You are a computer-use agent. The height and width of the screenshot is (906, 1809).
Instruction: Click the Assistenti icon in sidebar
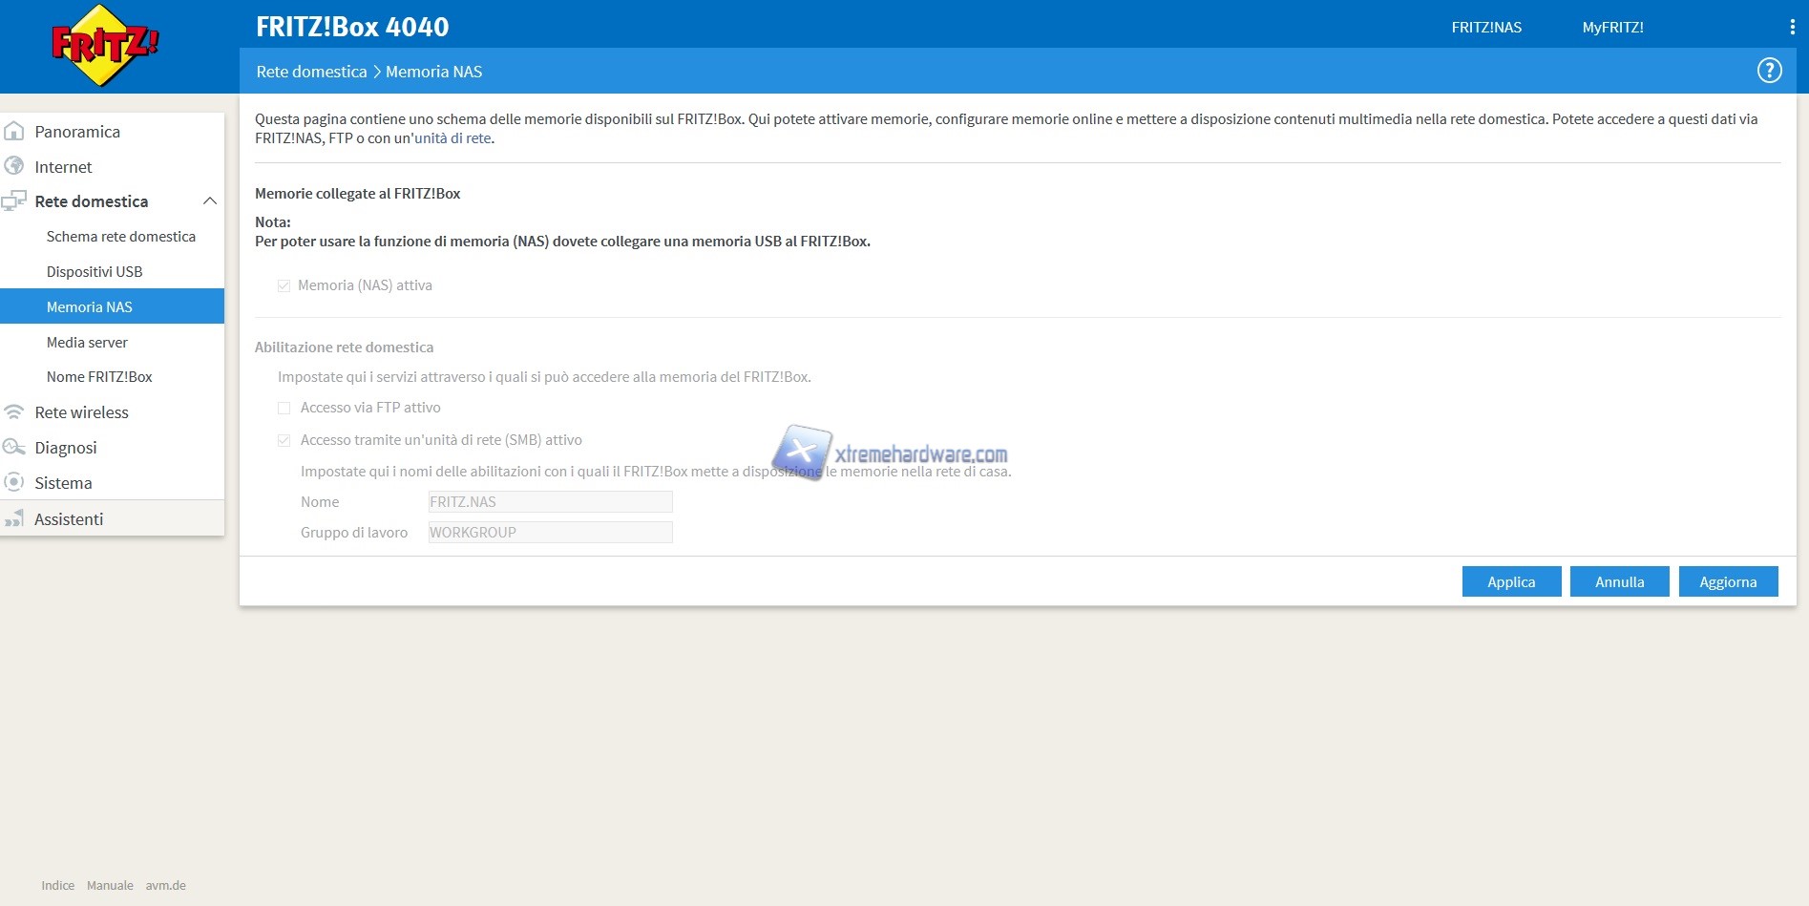click(x=14, y=519)
